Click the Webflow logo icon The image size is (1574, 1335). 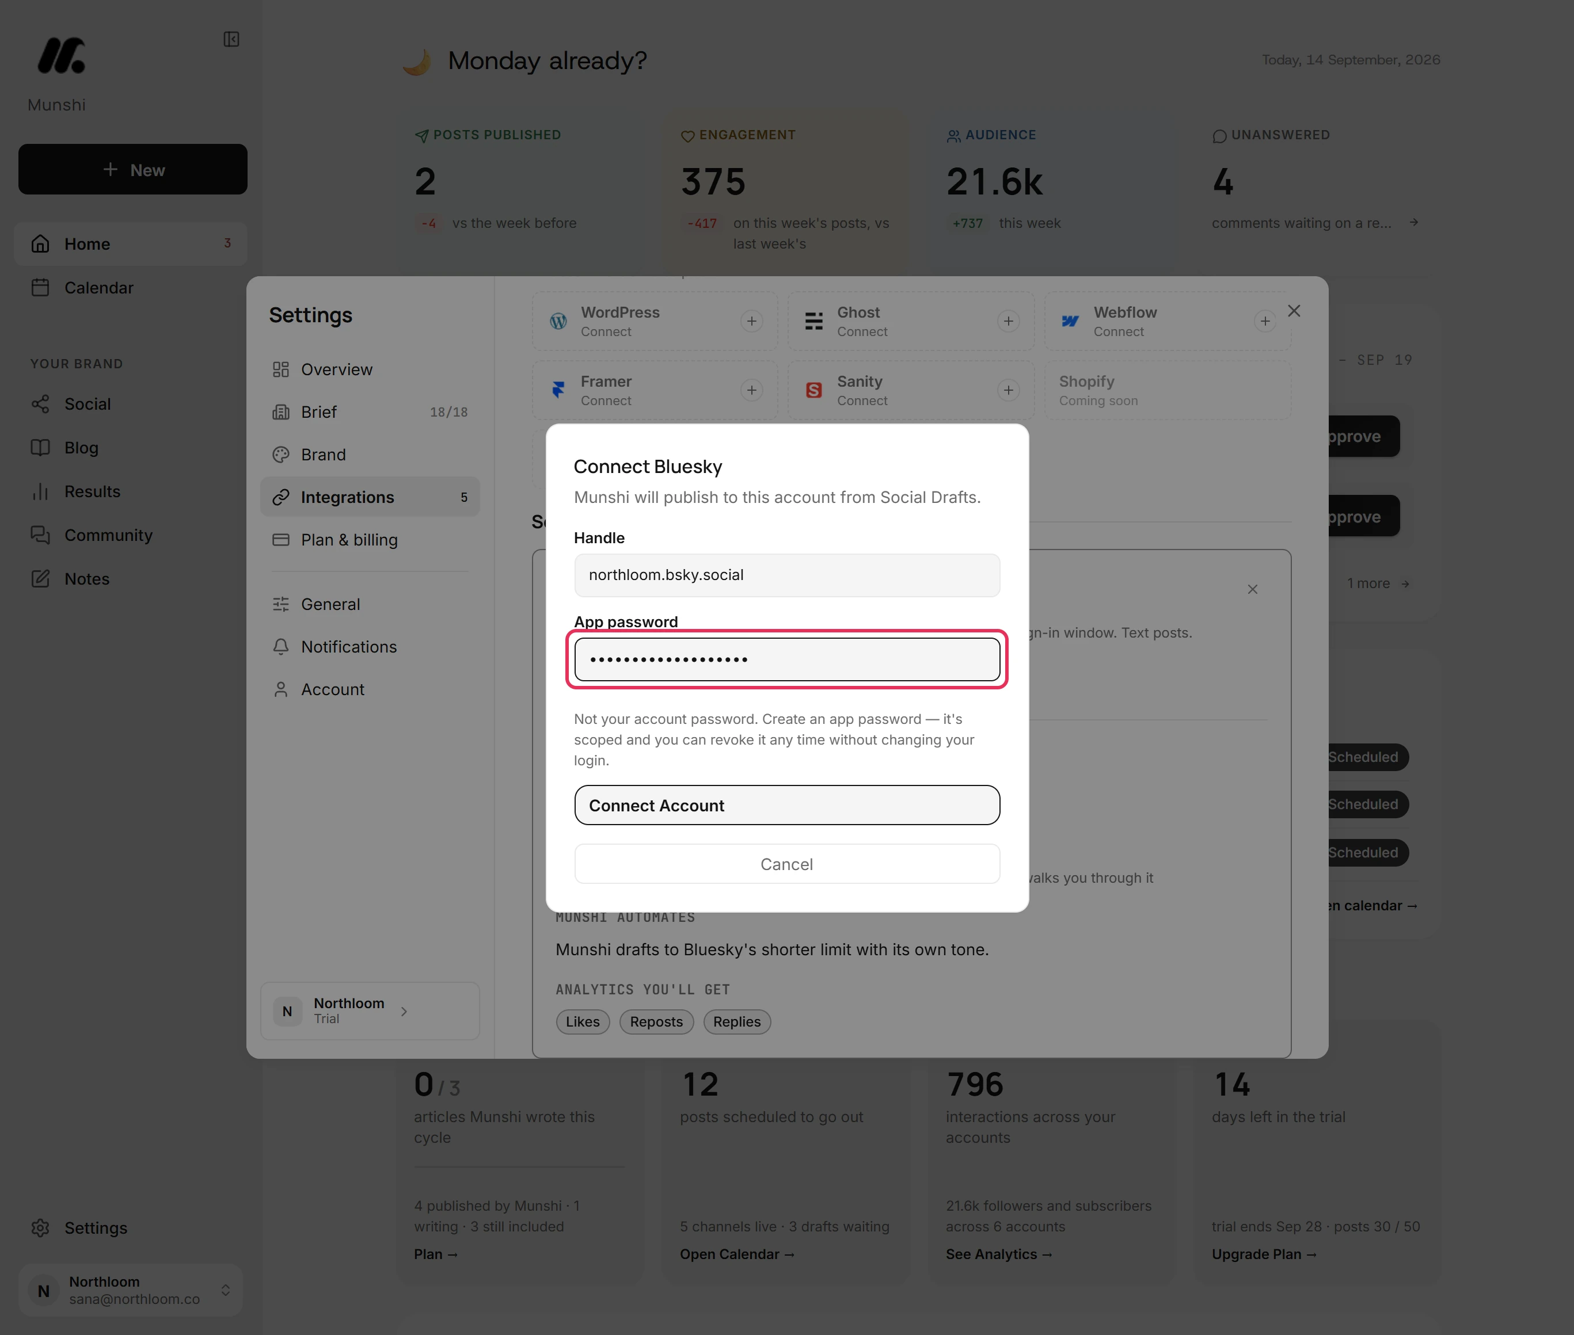pyautogui.click(x=1070, y=321)
